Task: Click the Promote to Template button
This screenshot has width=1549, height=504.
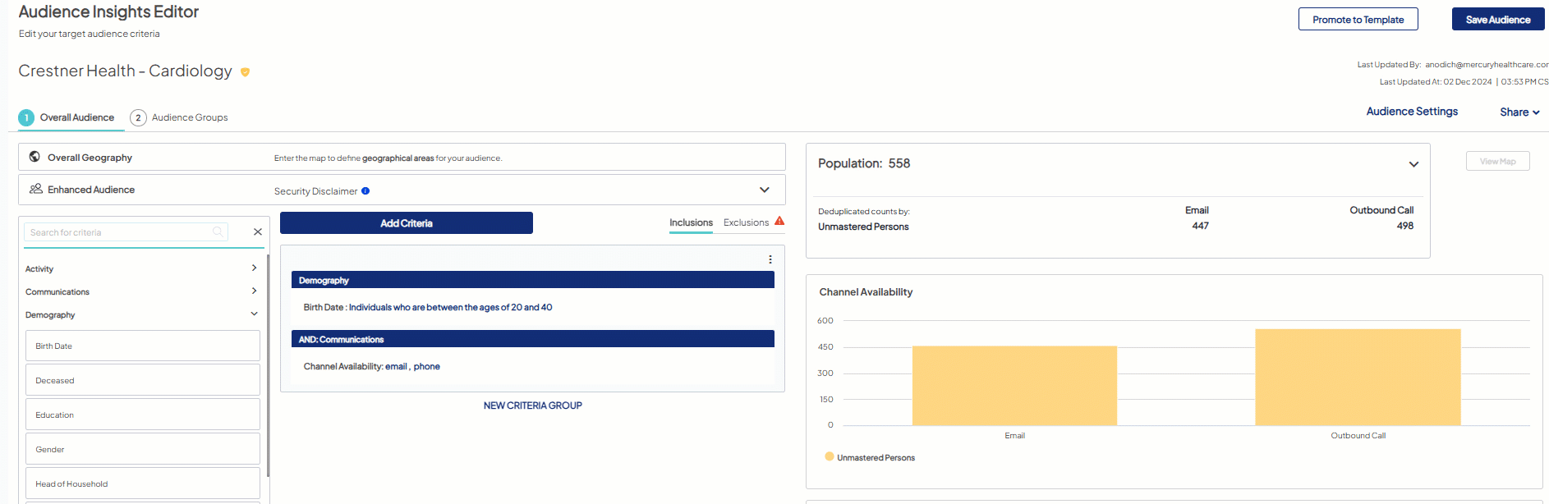Action: point(1358,20)
